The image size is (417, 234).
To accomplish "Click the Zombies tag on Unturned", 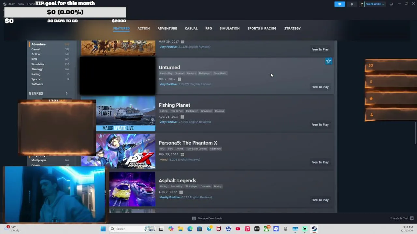I will (x=191, y=73).
